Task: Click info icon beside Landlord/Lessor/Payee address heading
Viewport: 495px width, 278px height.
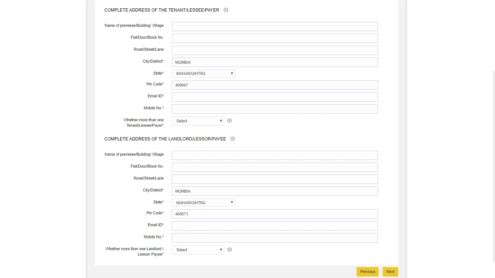Action: coord(233,139)
